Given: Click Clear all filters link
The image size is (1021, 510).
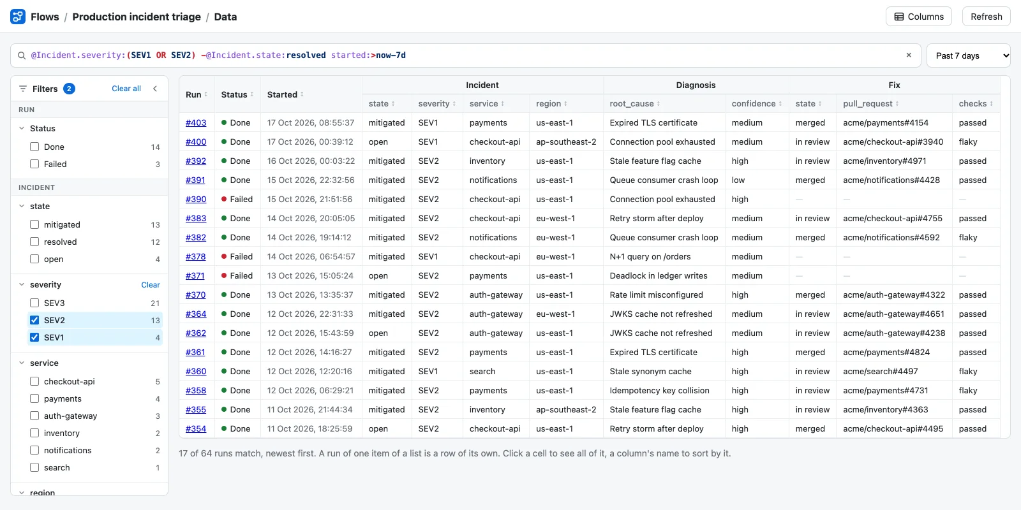Looking at the screenshot, I should (x=126, y=89).
